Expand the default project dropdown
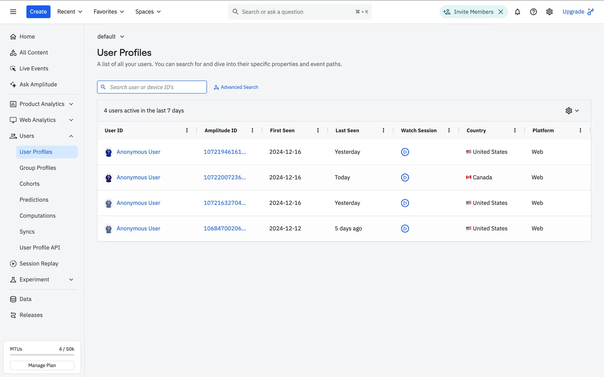604x377 pixels. coord(111,37)
